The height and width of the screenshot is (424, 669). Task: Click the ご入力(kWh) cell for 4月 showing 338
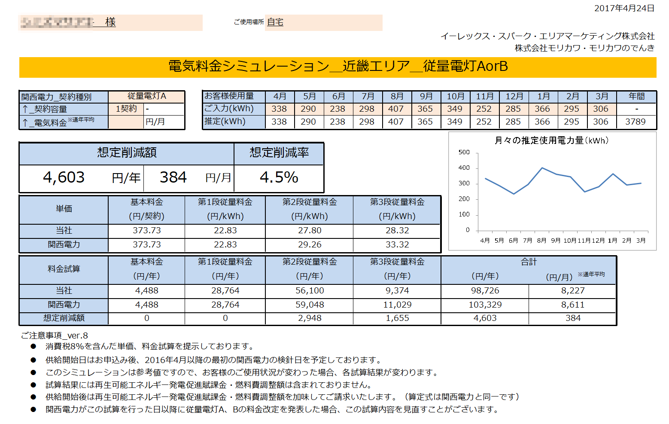point(279,109)
